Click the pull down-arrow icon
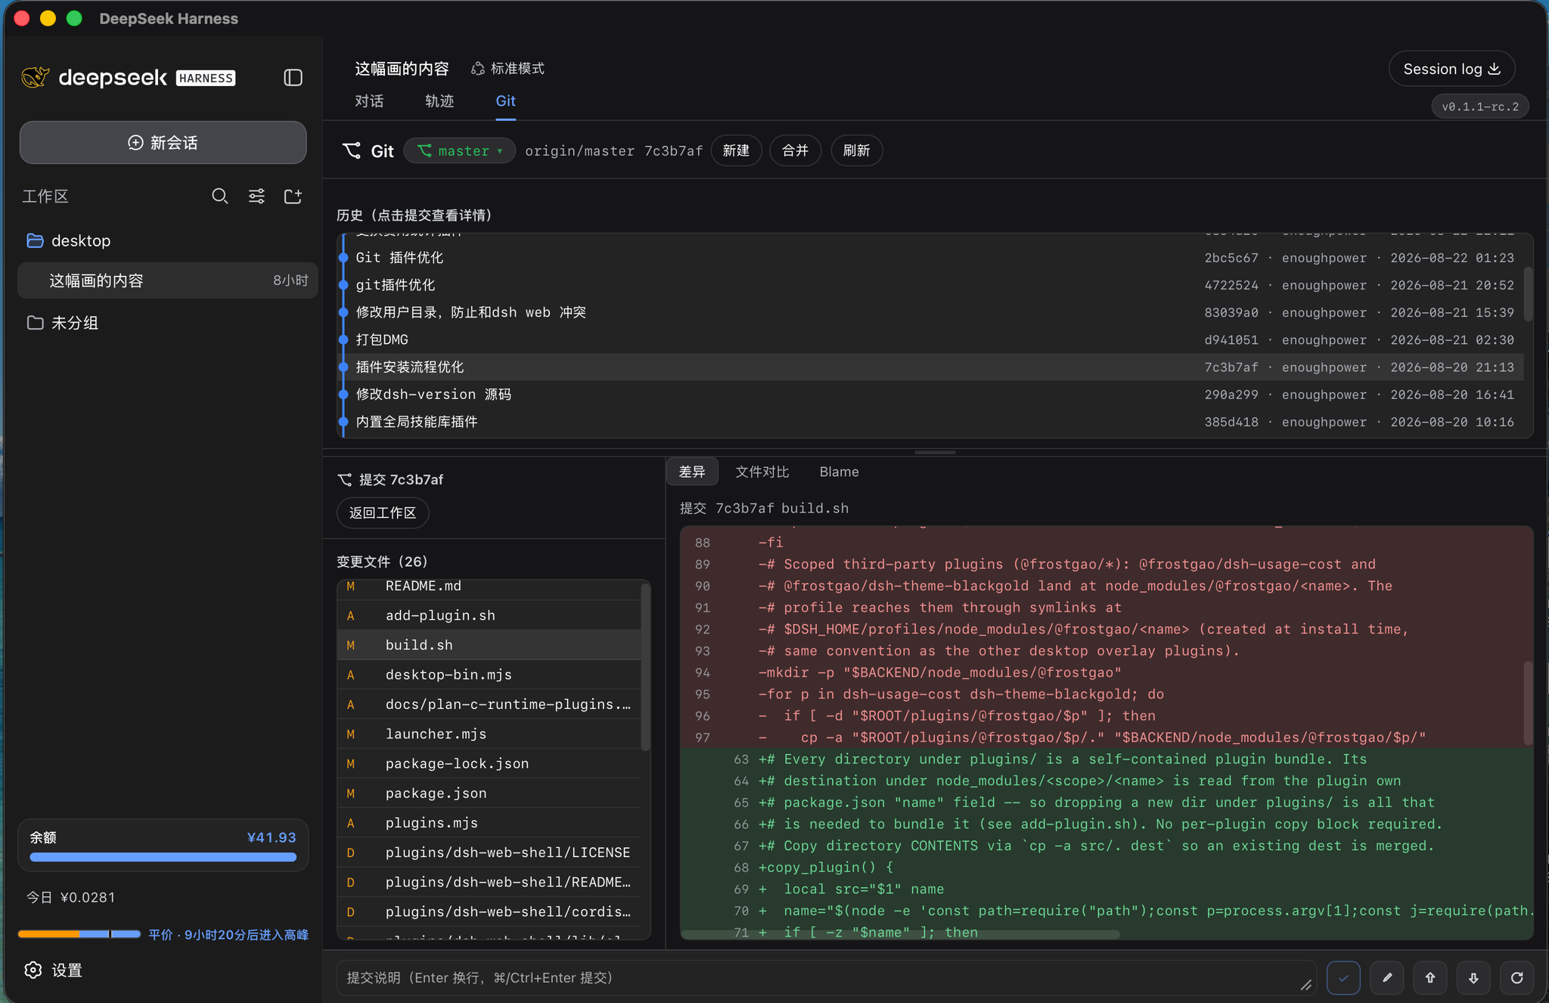 (x=1473, y=978)
